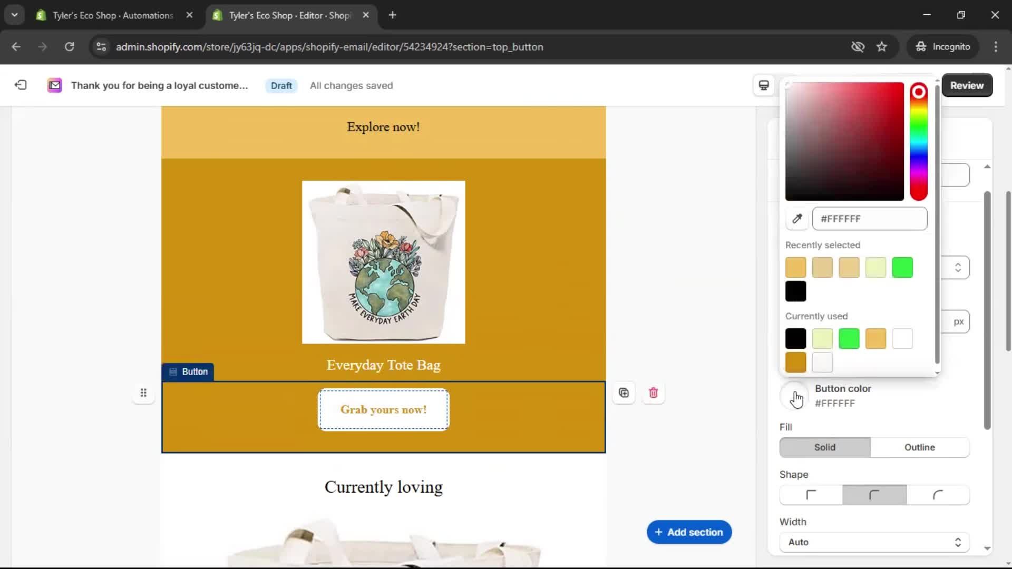Screen dimensions: 1012x569
Task: Switch button fill to Outline
Action: pos(919,447)
